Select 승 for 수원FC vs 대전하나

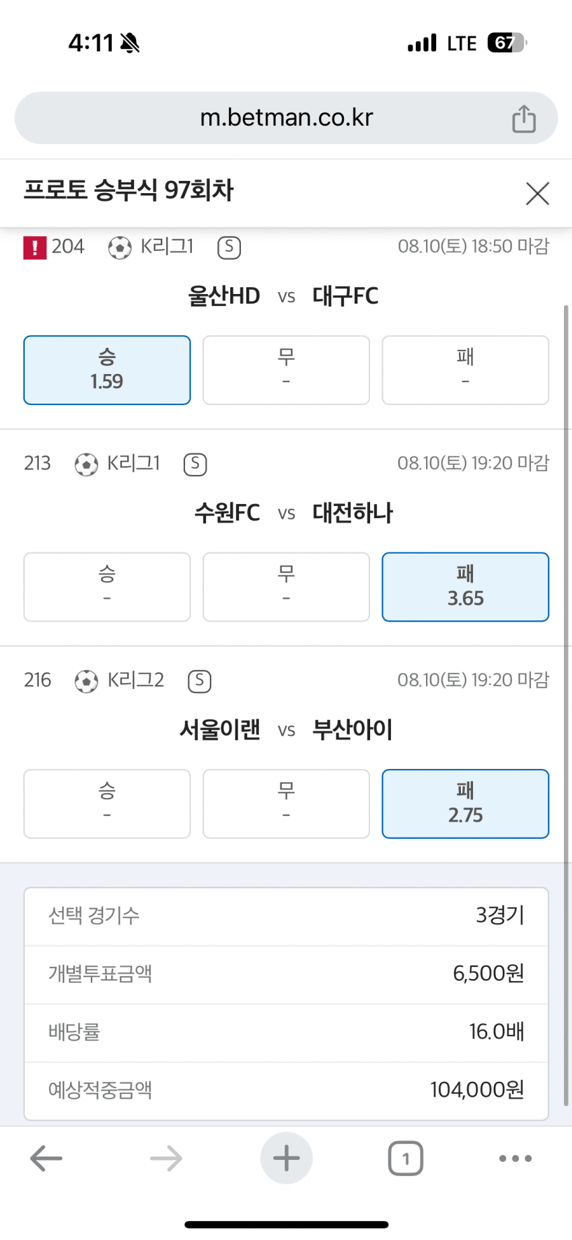(x=107, y=587)
